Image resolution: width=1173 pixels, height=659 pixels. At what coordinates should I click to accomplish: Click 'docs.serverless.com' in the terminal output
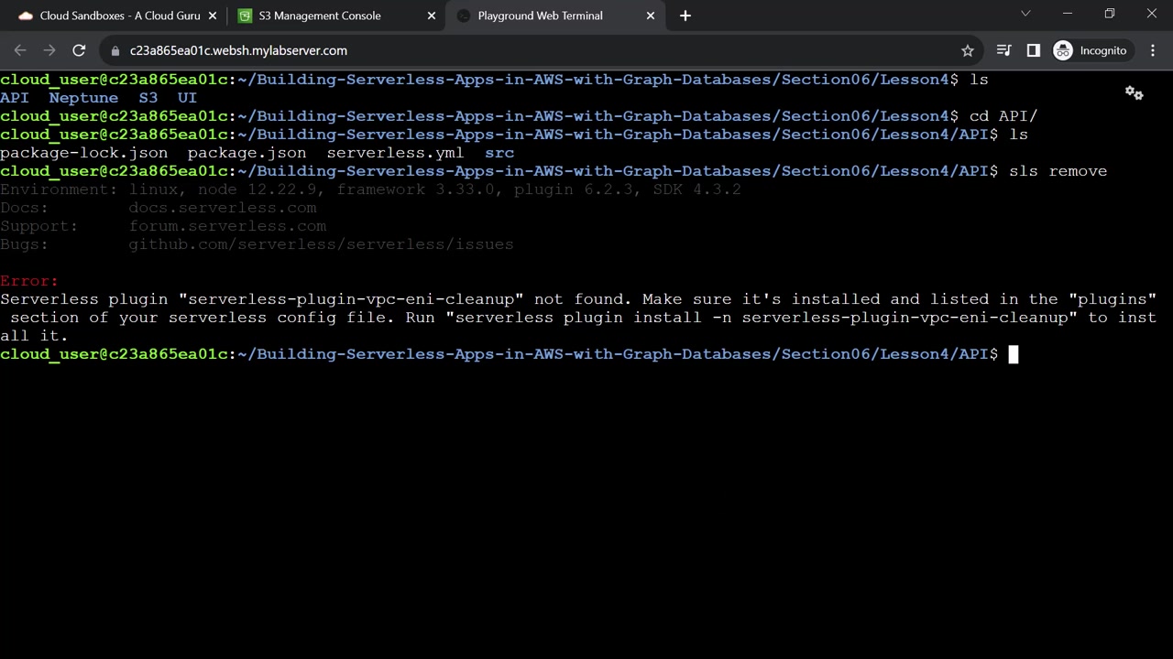pyautogui.click(x=223, y=208)
